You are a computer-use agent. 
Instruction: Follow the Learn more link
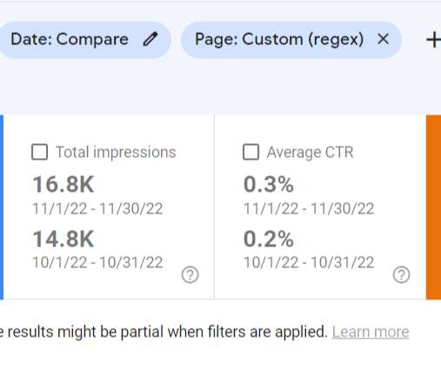coord(371,332)
